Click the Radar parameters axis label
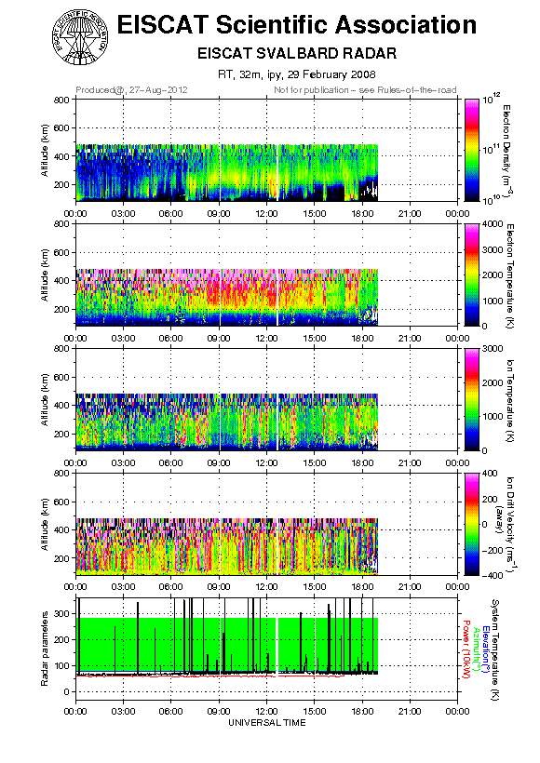The image size is (540, 763). pyautogui.click(x=45, y=649)
